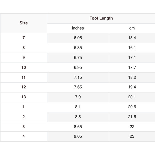
Task: Select the 9.05 inches cell
Action: pos(78,136)
